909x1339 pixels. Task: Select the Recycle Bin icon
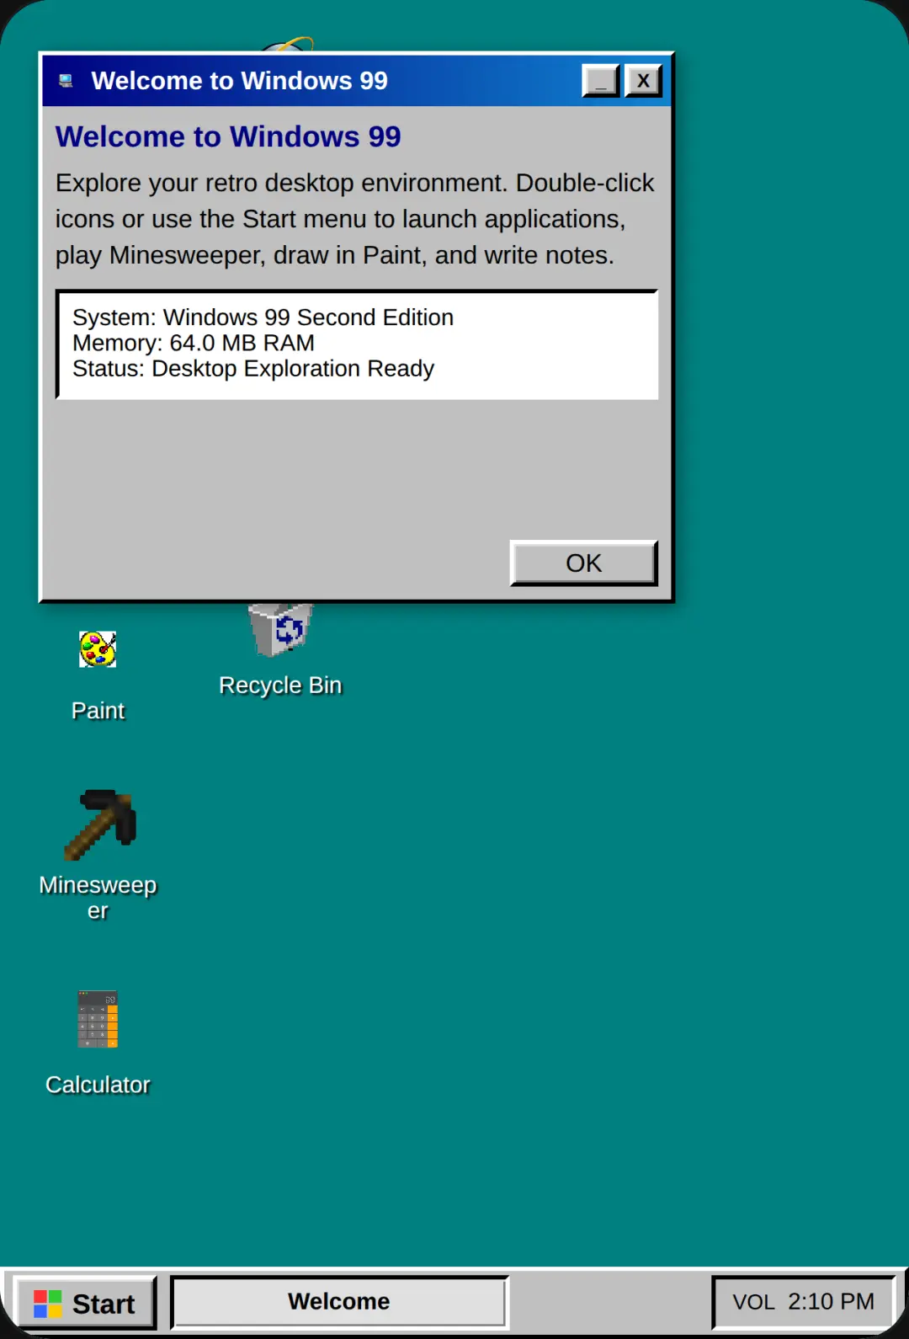click(x=280, y=630)
